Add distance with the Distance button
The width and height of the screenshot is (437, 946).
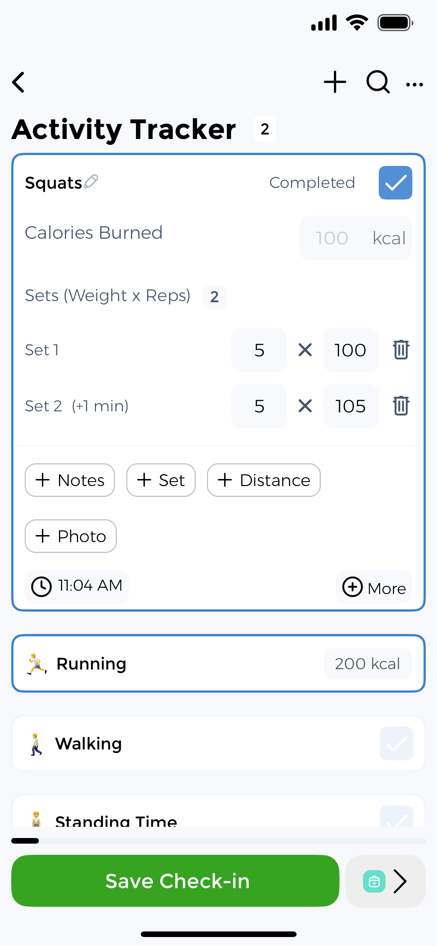(x=264, y=480)
